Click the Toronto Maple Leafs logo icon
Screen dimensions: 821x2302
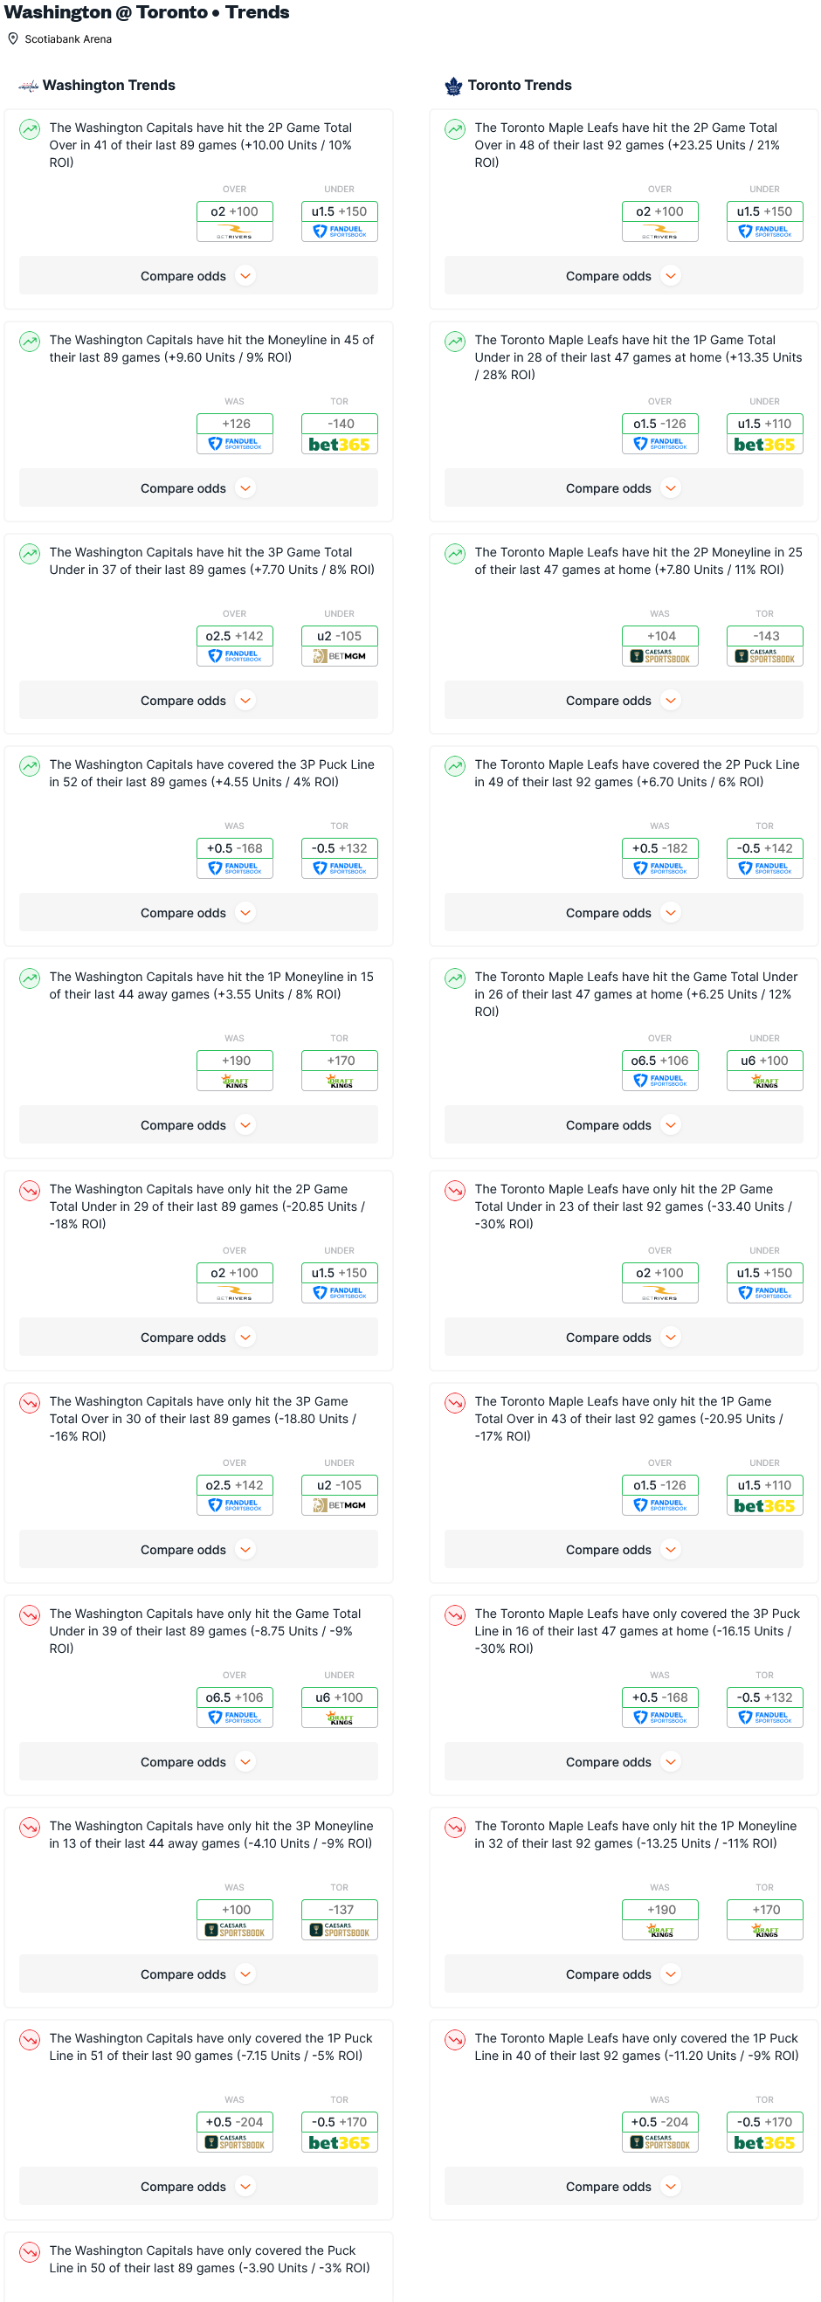point(453,86)
